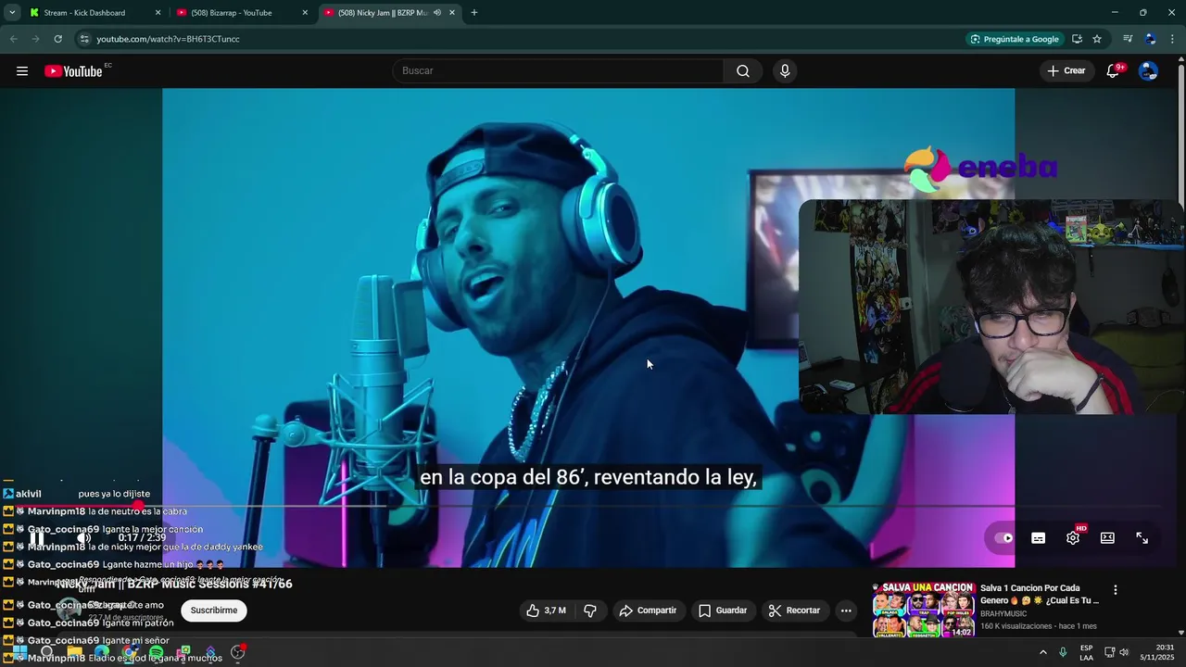This screenshot has height=667, width=1186.
Task: Close the Kick Dashboard tab
Action: pyautogui.click(x=158, y=13)
